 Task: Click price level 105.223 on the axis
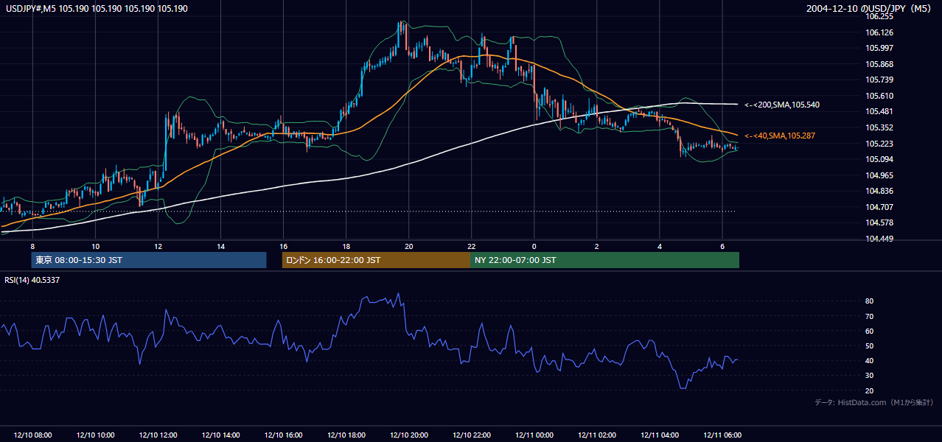[x=880, y=144]
